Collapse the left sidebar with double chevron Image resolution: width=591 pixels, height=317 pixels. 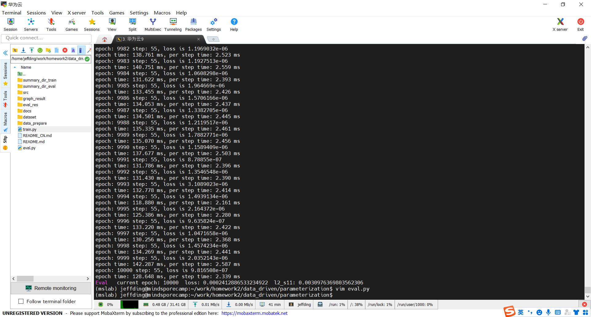(5, 53)
